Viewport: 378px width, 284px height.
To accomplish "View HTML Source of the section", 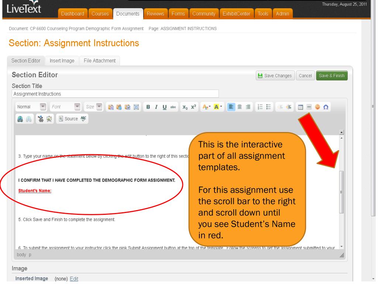I will (x=69, y=118).
